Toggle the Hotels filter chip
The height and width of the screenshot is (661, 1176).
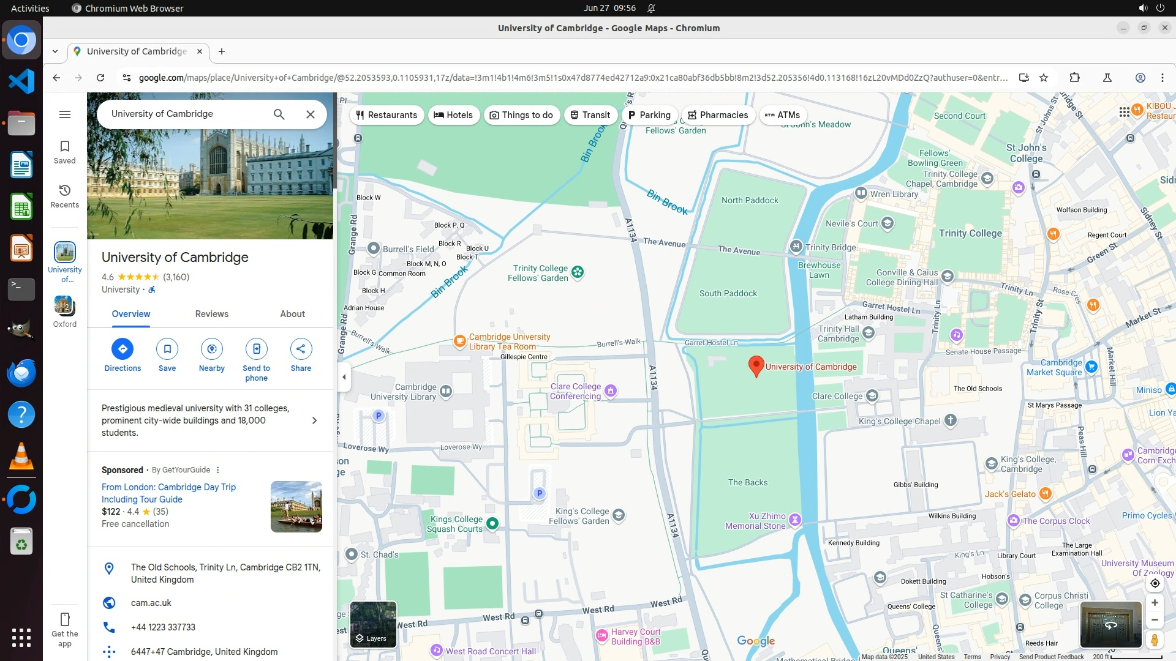pyautogui.click(x=453, y=115)
